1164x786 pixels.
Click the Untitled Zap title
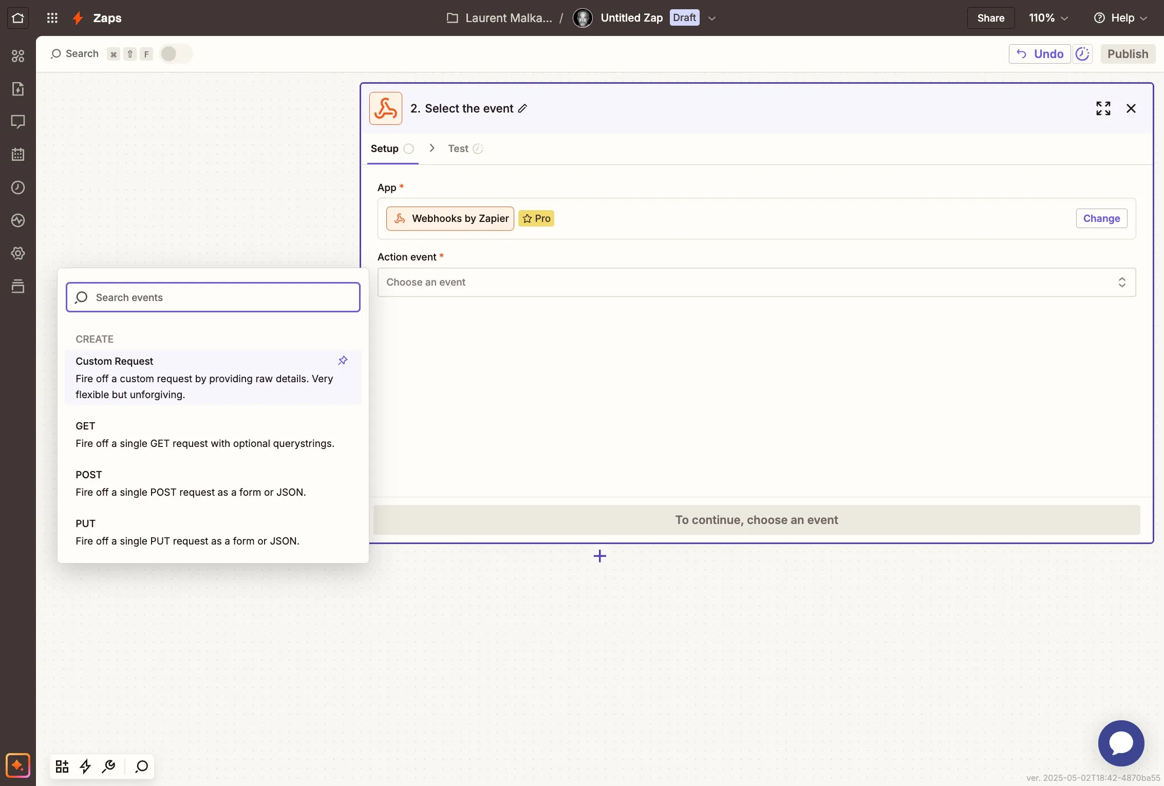pos(631,18)
